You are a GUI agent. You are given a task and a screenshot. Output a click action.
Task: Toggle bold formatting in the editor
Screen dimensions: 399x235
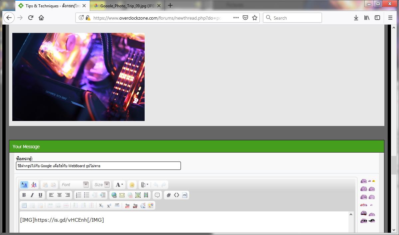24,195
